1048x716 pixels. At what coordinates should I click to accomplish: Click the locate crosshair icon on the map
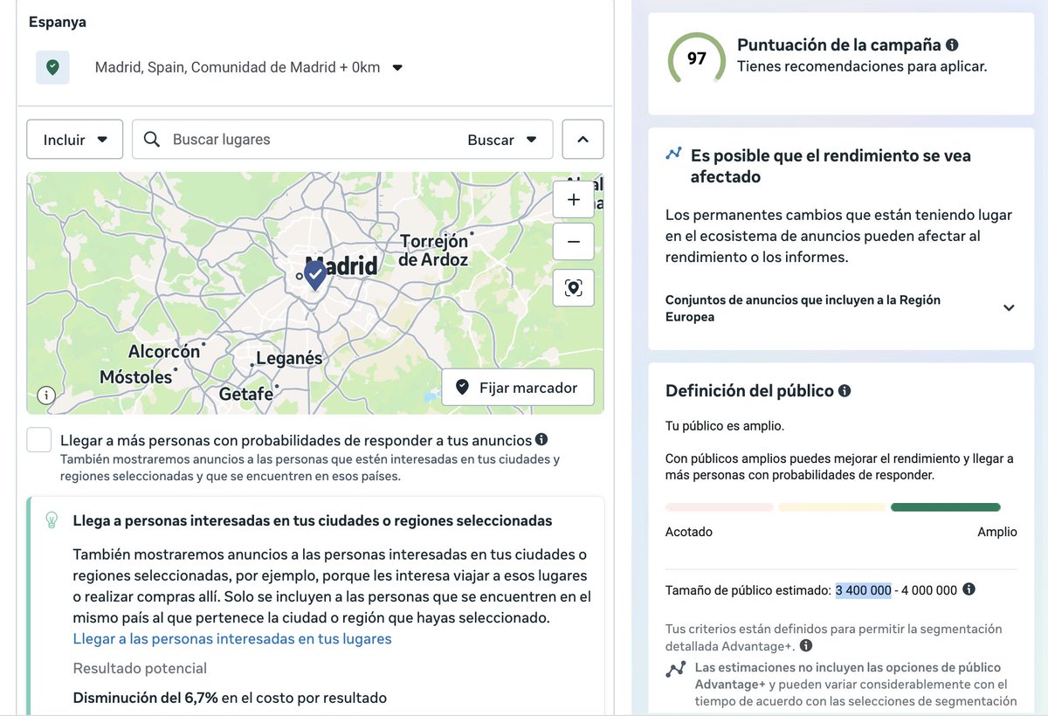pos(573,287)
